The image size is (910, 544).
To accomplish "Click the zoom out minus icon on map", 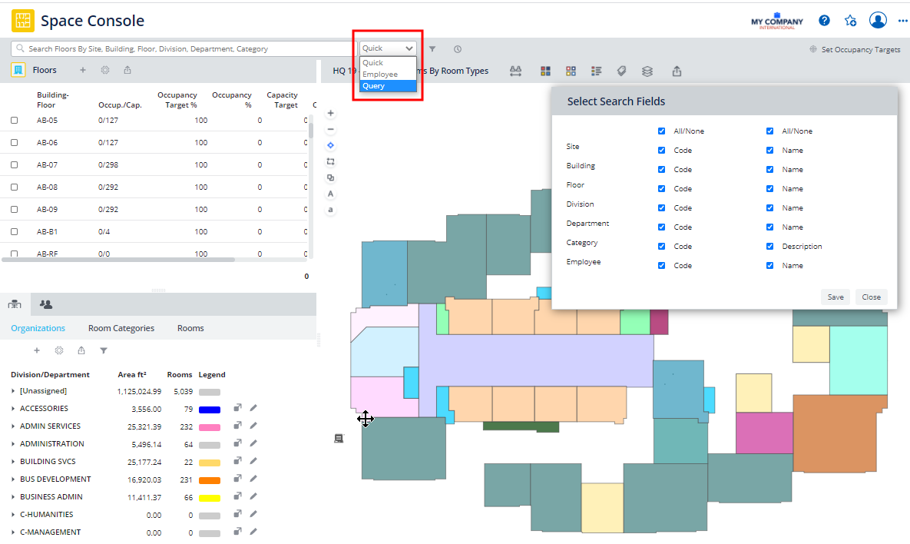I will [x=331, y=129].
